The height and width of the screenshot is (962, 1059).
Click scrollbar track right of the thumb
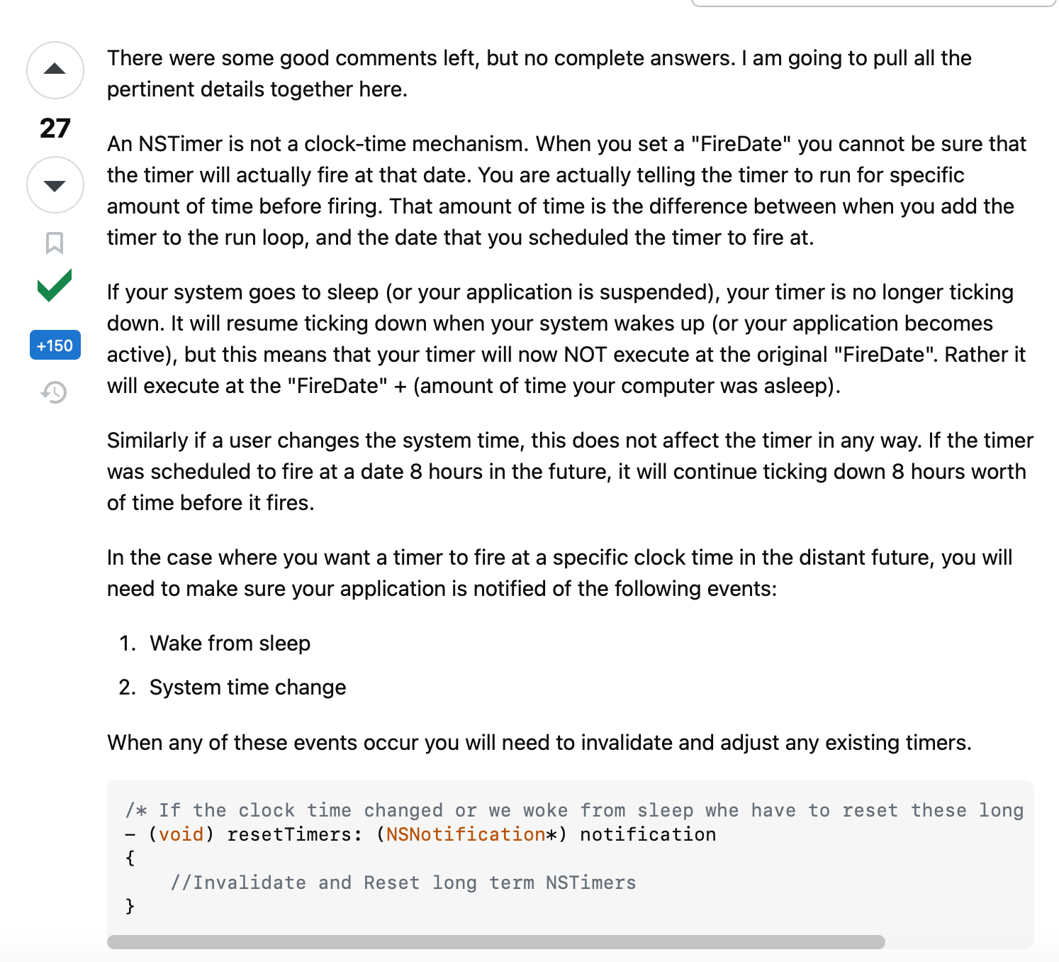[x=958, y=942]
